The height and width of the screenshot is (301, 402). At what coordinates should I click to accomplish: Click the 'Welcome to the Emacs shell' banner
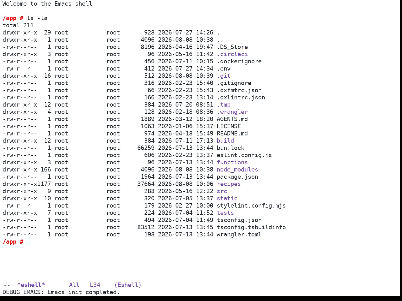(x=47, y=4)
